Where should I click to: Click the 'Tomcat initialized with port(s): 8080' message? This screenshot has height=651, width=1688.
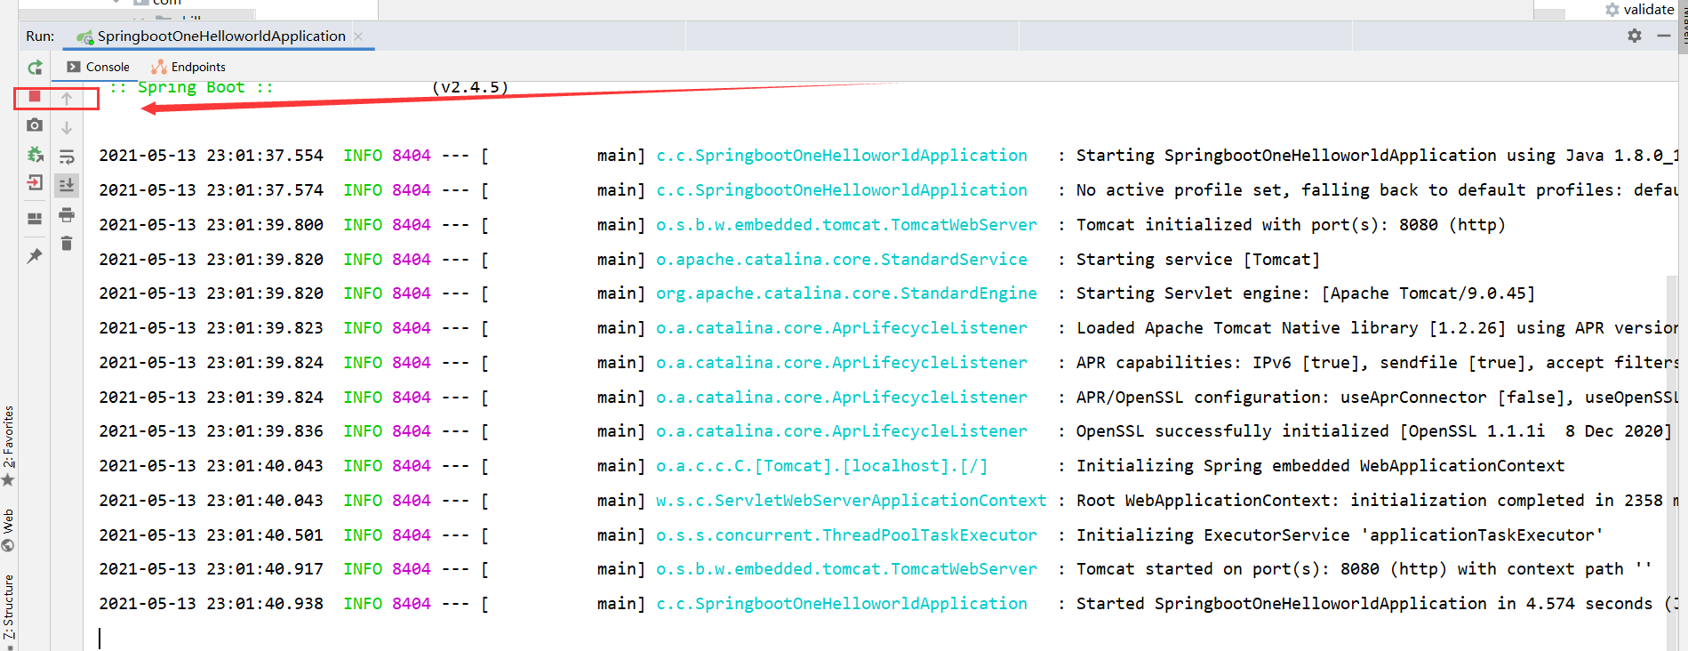[x=1291, y=224]
